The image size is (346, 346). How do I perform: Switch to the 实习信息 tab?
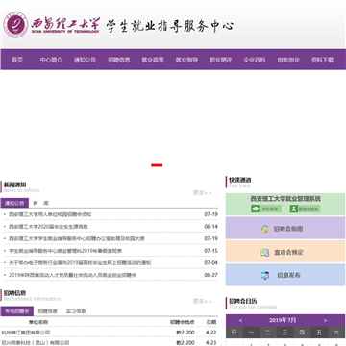coord(76,311)
